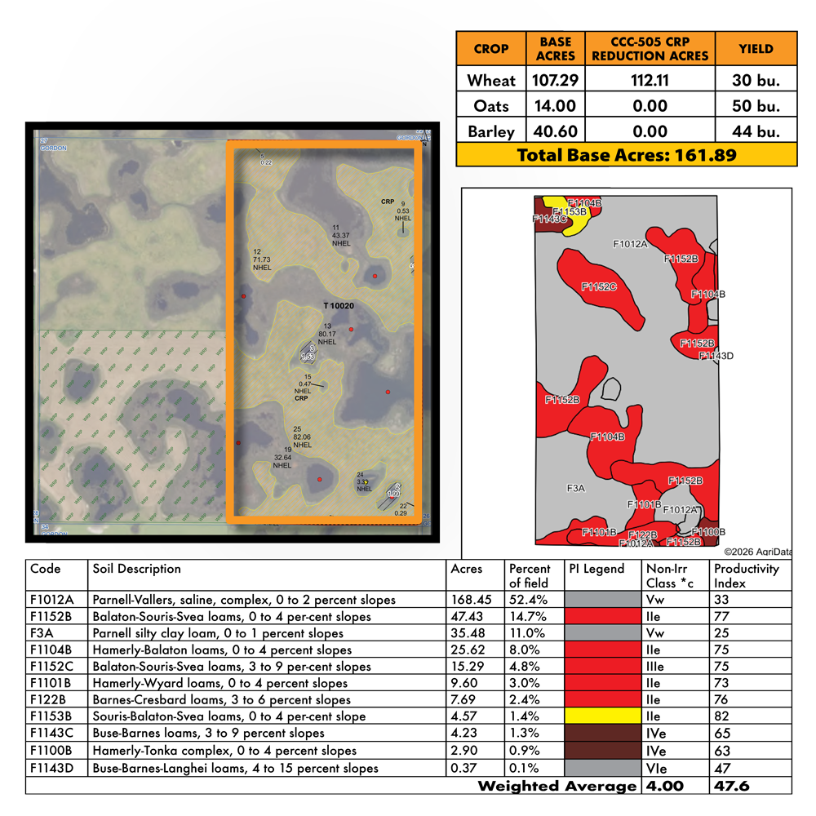This screenshot has width=816, height=816.
Task: Click the CRP reduction acres value 112.11
Action: (650, 80)
